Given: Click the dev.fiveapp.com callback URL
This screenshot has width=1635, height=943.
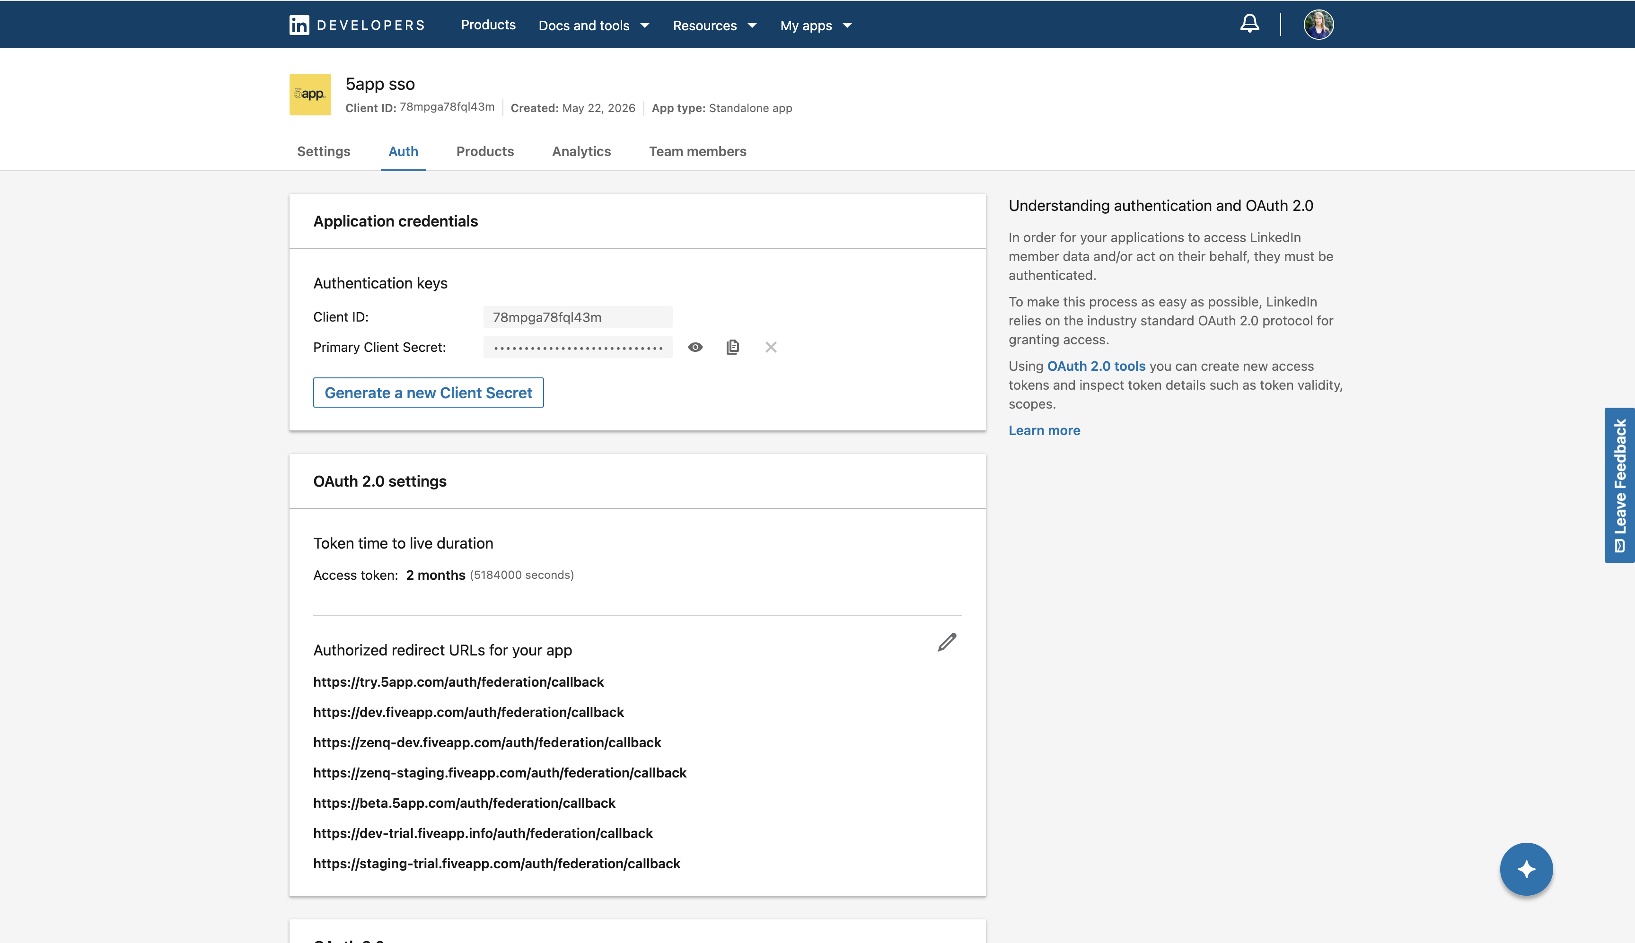Looking at the screenshot, I should point(468,712).
